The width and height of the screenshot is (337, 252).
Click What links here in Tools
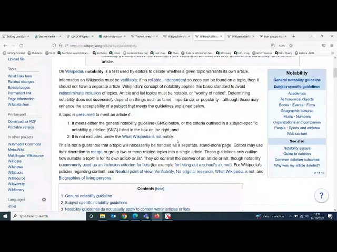pos(20,76)
